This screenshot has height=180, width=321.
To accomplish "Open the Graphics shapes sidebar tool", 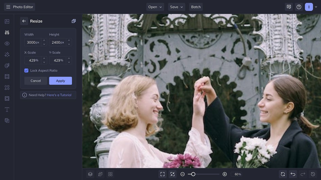I will click(7, 87).
